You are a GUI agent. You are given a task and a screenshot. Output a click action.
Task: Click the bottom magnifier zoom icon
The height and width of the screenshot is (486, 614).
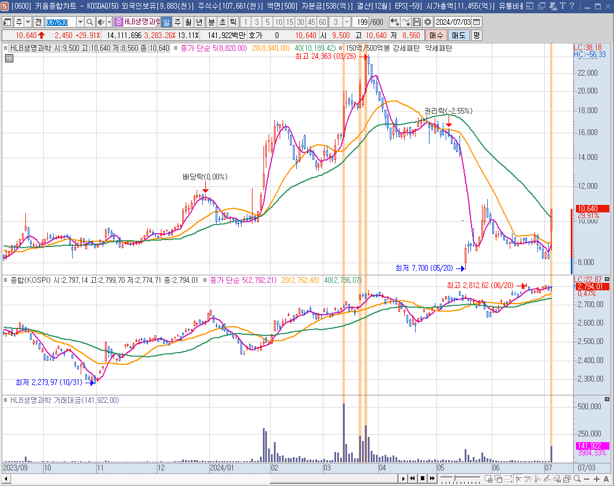pyautogui.click(x=577, y=478)
